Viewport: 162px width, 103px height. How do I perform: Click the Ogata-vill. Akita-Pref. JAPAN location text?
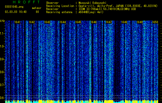118,6
